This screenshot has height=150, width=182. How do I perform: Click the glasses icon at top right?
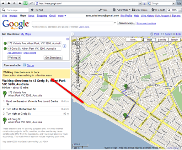(179, 4)
